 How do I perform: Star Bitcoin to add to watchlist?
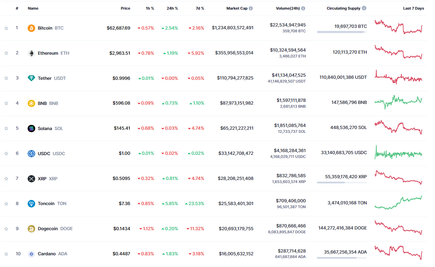(6, 28)
